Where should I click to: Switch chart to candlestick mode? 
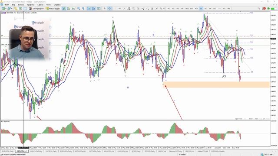(x=69, y=9)
